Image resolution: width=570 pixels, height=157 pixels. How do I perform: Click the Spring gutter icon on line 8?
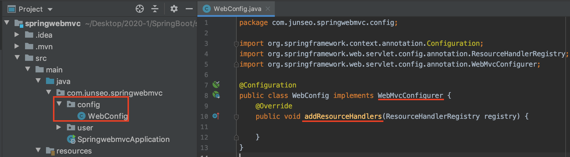[x=216, y=95]
